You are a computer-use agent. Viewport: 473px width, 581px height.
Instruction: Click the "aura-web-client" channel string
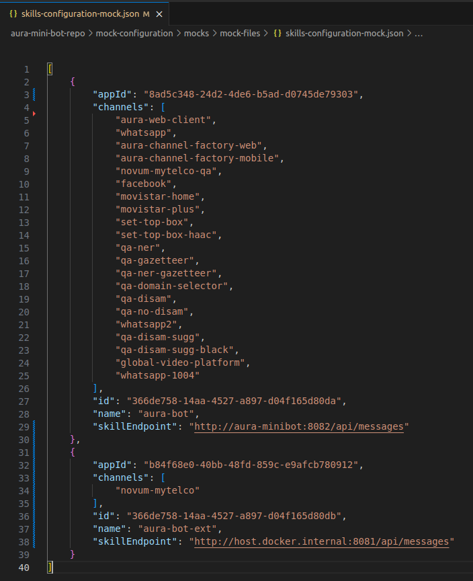pos(163,120)
